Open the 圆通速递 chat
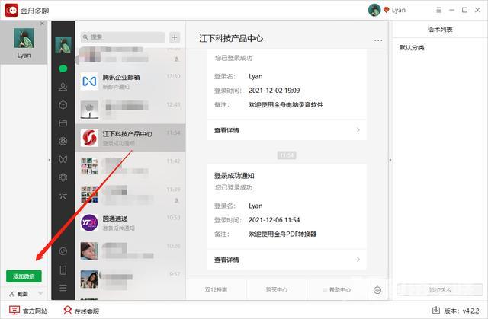 point(130,223)
